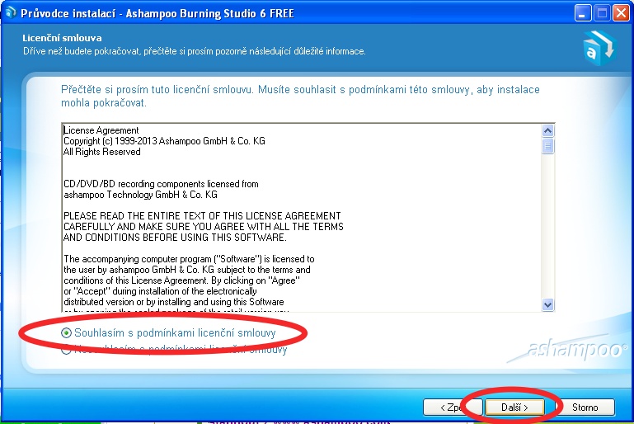634x424 pixels.
Task: Select the "Nesouhlasím" disagree radio button
Action: tap(67, 350)
